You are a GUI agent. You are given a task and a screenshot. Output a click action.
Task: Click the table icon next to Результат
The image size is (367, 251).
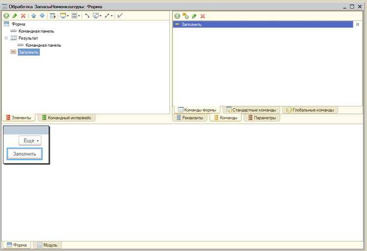coord(14,38)
